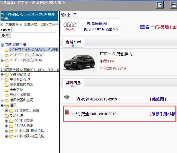This screenshot has height=153, width=177.
Task: Open the 线路图 link
Action: (158, 99)
